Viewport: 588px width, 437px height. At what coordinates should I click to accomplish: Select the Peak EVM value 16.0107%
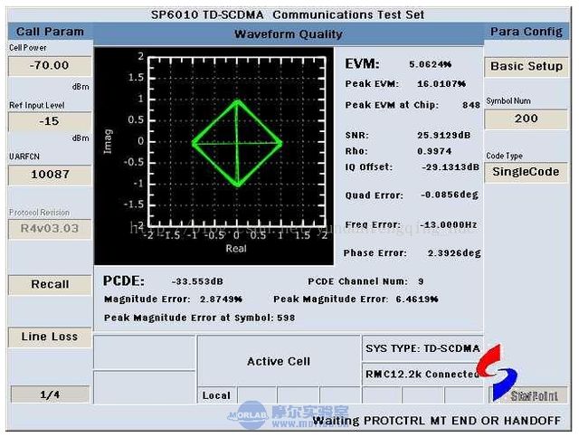click(x=441, y=84)
